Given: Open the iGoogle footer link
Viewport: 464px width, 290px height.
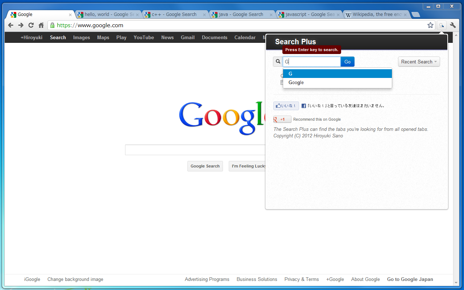Looking at the screenshot, I should [x=32, y=279].
